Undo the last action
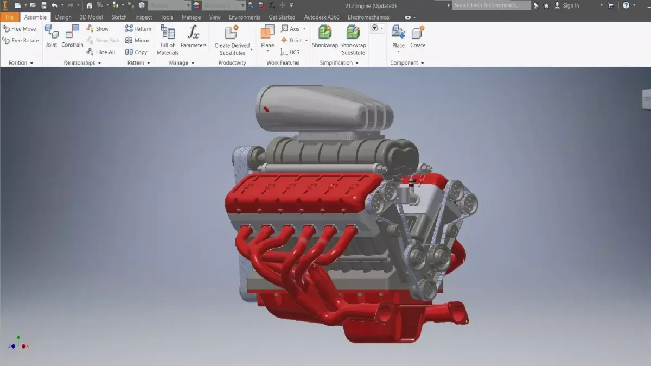Viewport: 651px width, 366px height. coord(54,5)
